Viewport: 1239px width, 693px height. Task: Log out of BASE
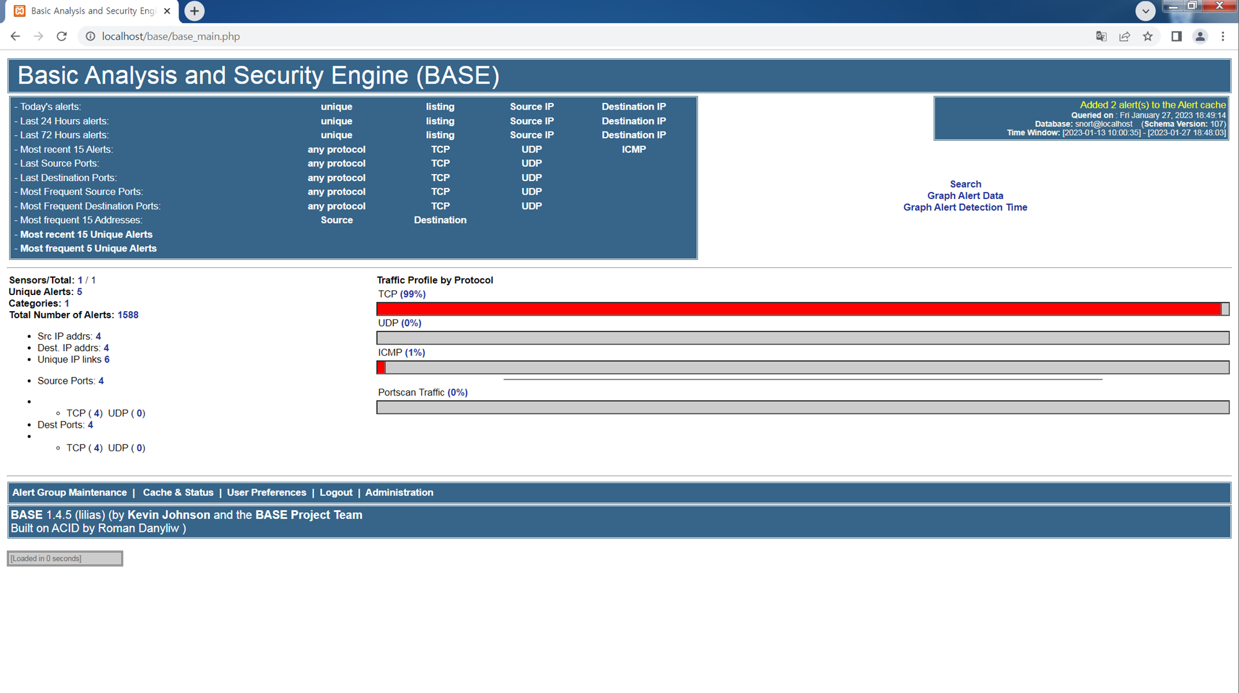[x=336, y=493]
